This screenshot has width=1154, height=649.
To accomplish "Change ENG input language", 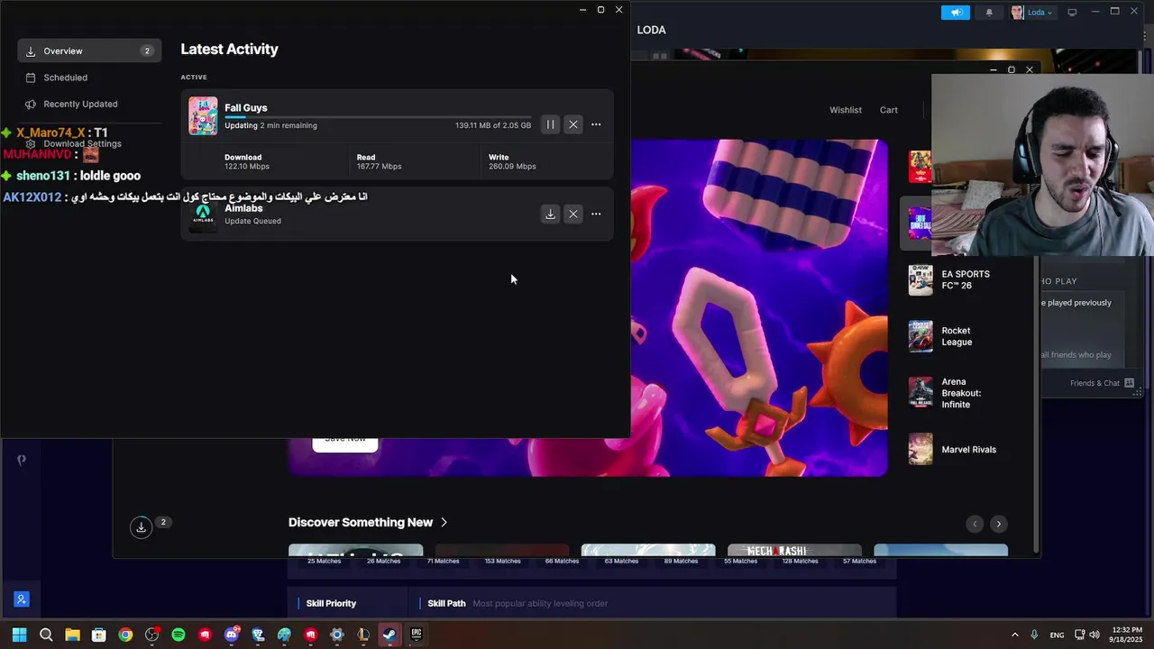I will pyautogui.click(x=1058, y=635).
